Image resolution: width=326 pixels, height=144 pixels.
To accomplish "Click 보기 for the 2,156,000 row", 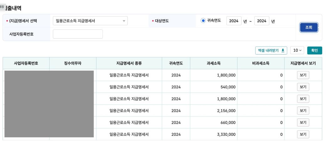I will 303,111.
